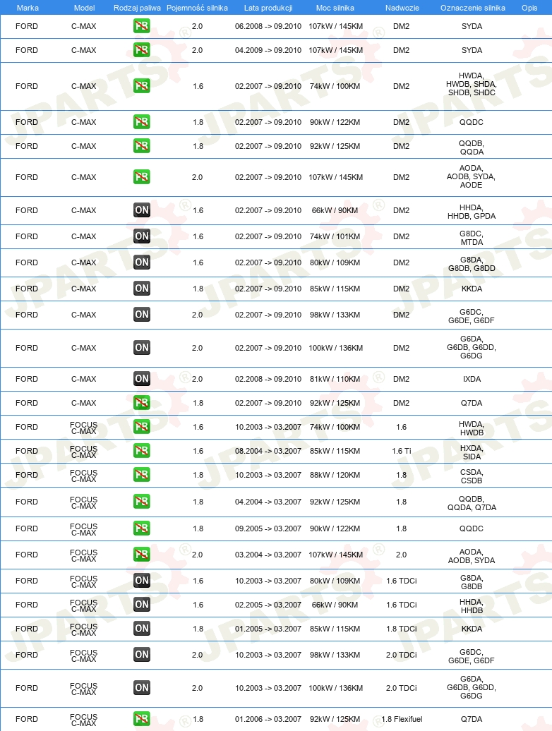Click ON icon in 1.6 TDCi 80kW row
The width and height of the screenshot is (552, 731).
pos(142,581)
